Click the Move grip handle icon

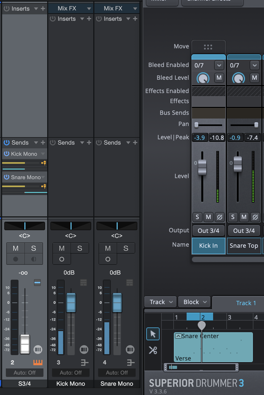tap(208, 47)
